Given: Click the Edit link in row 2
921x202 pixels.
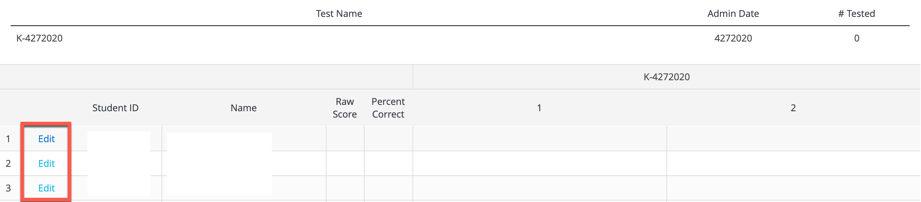Looking at the screenshot, I should coord(47,163).
